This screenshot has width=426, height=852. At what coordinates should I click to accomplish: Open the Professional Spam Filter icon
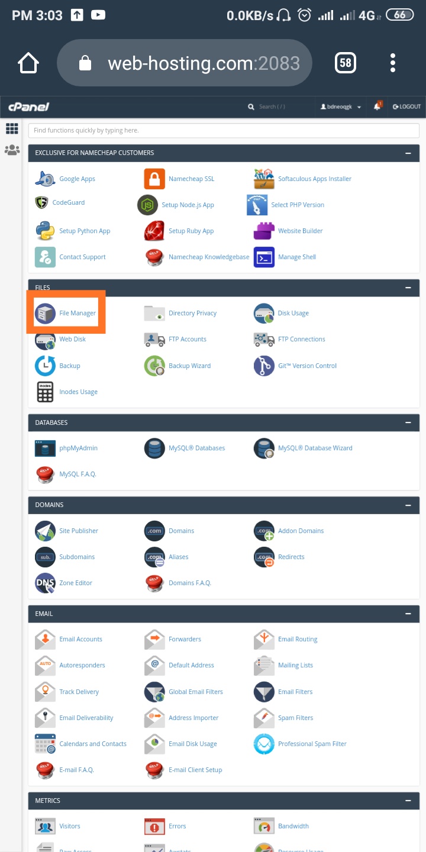point(264,744)
